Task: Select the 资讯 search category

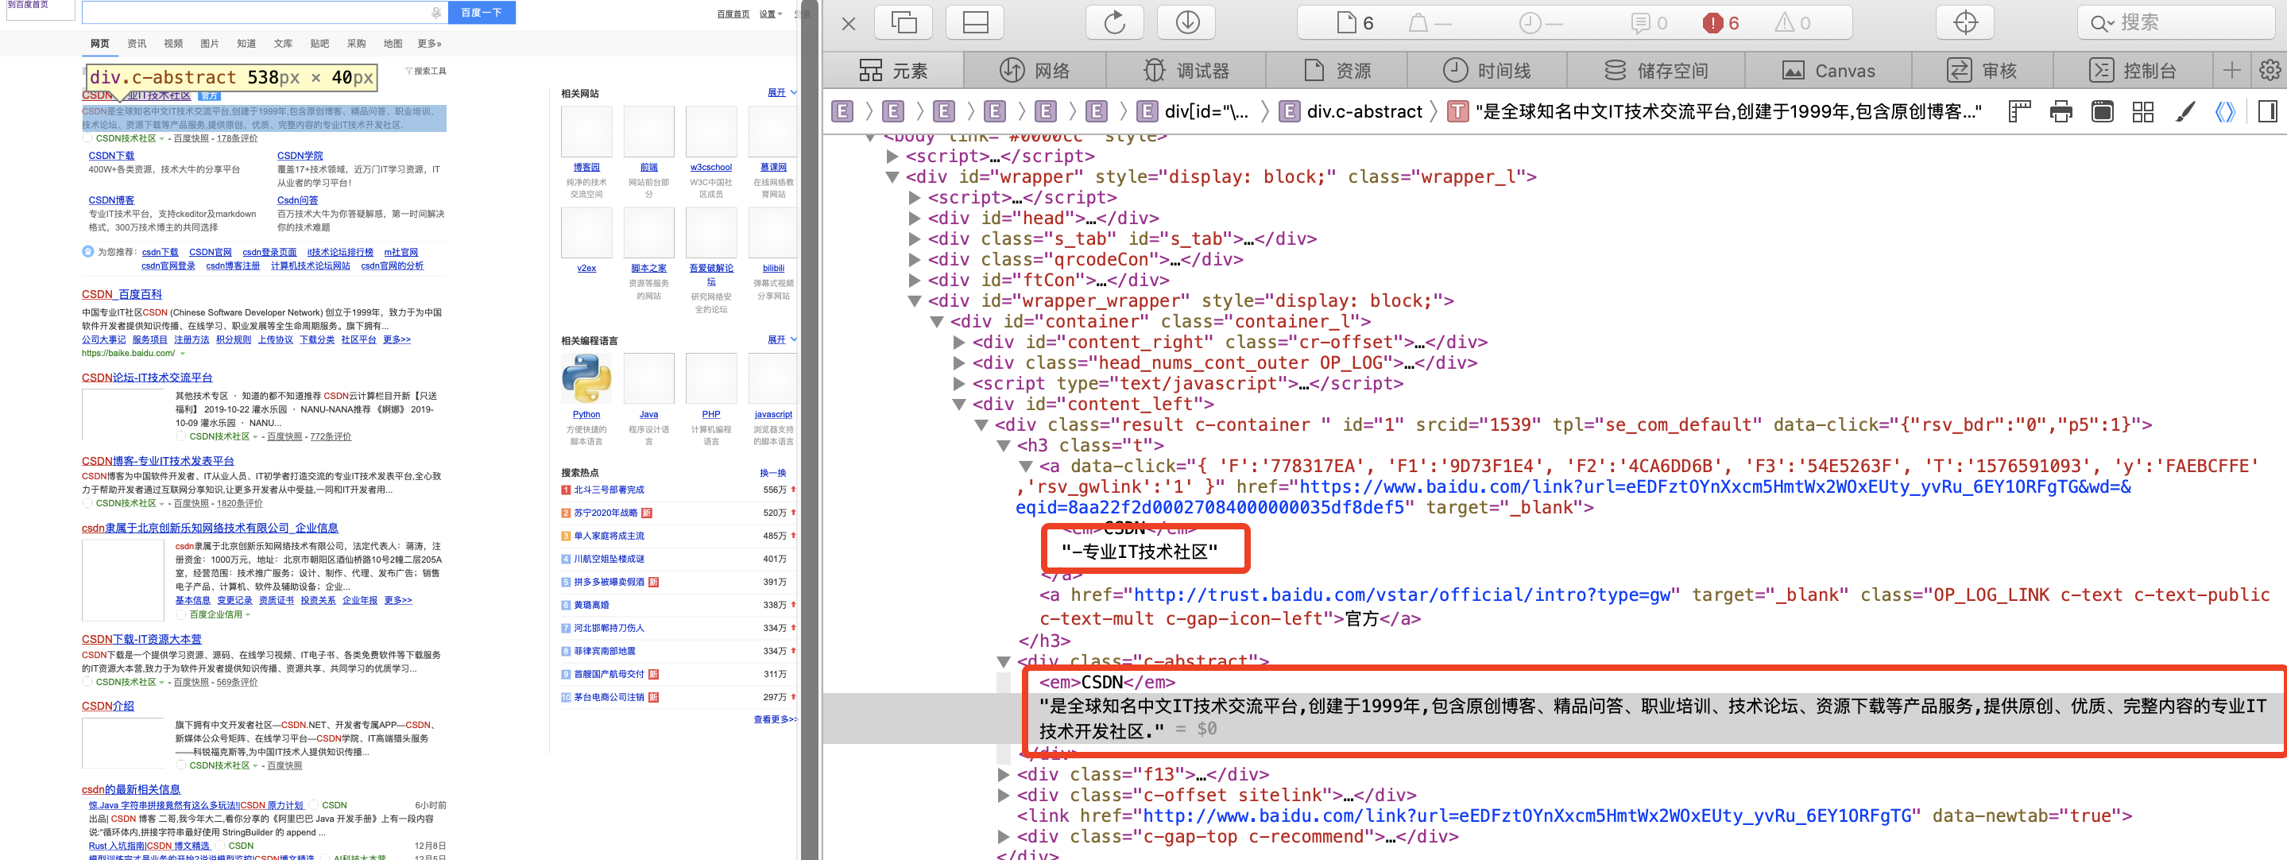Action: [x=137, y=44]
